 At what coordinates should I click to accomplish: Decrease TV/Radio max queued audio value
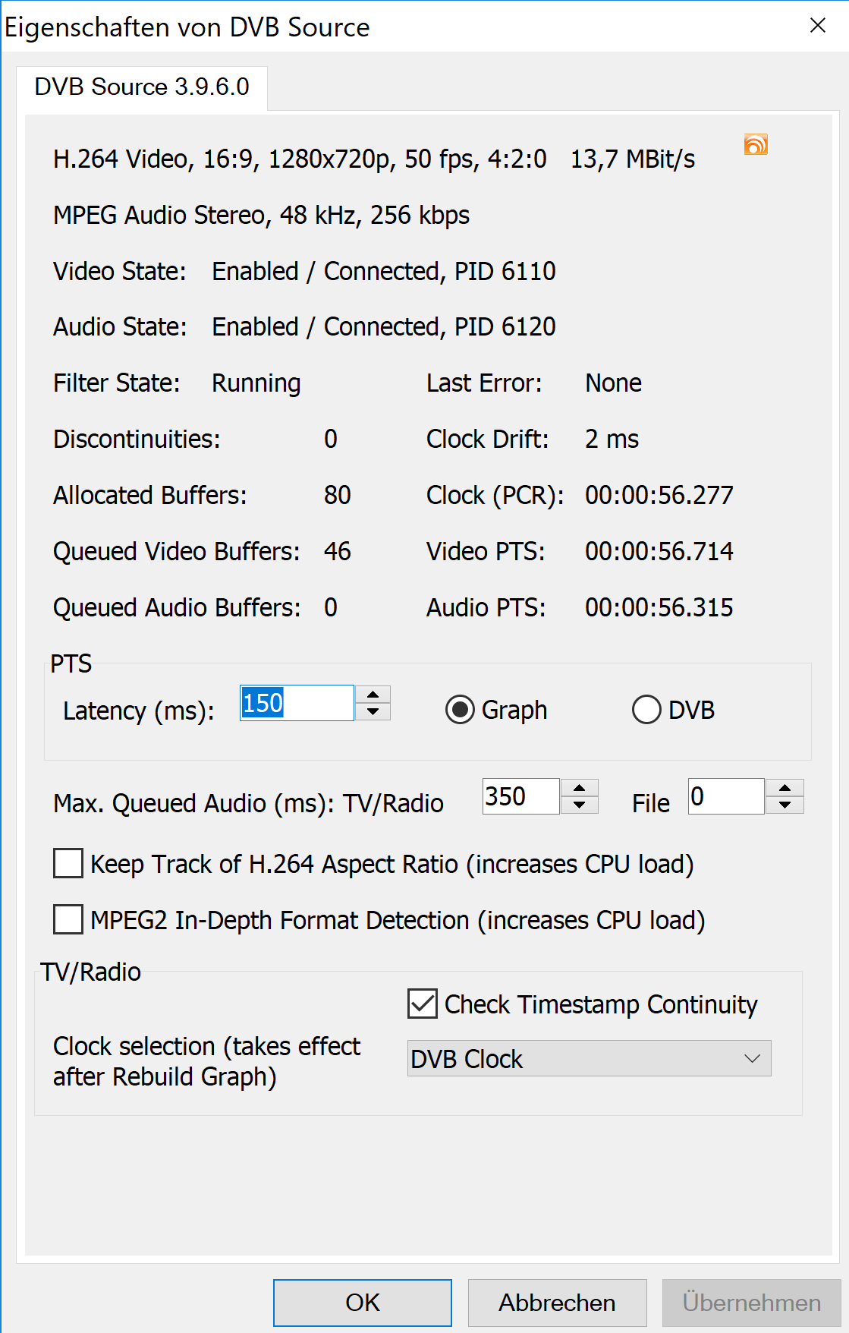tap(580, 805)
